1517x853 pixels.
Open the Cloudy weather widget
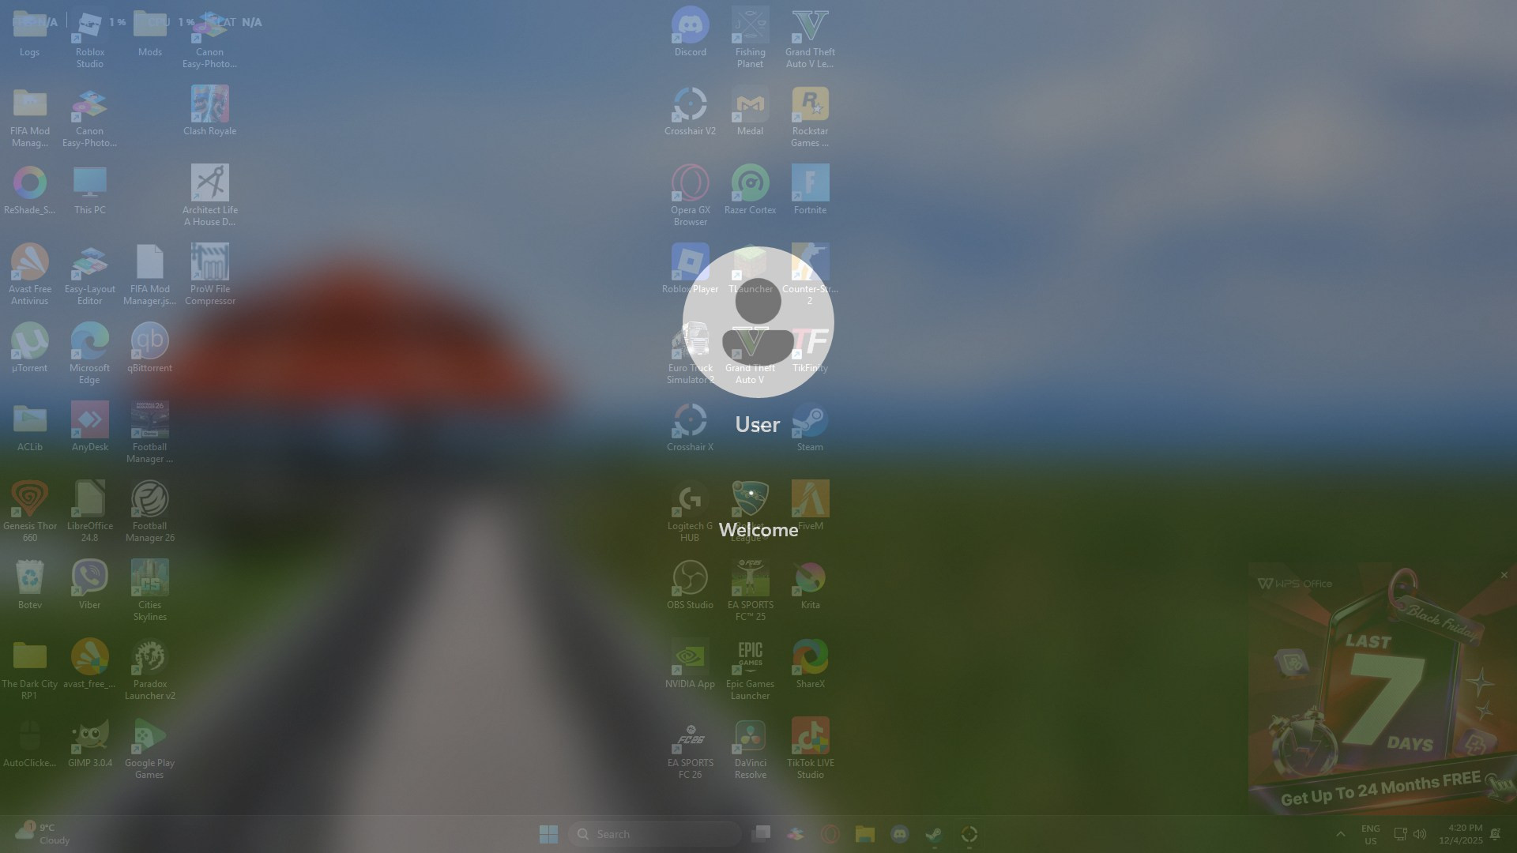coord(43,834)
